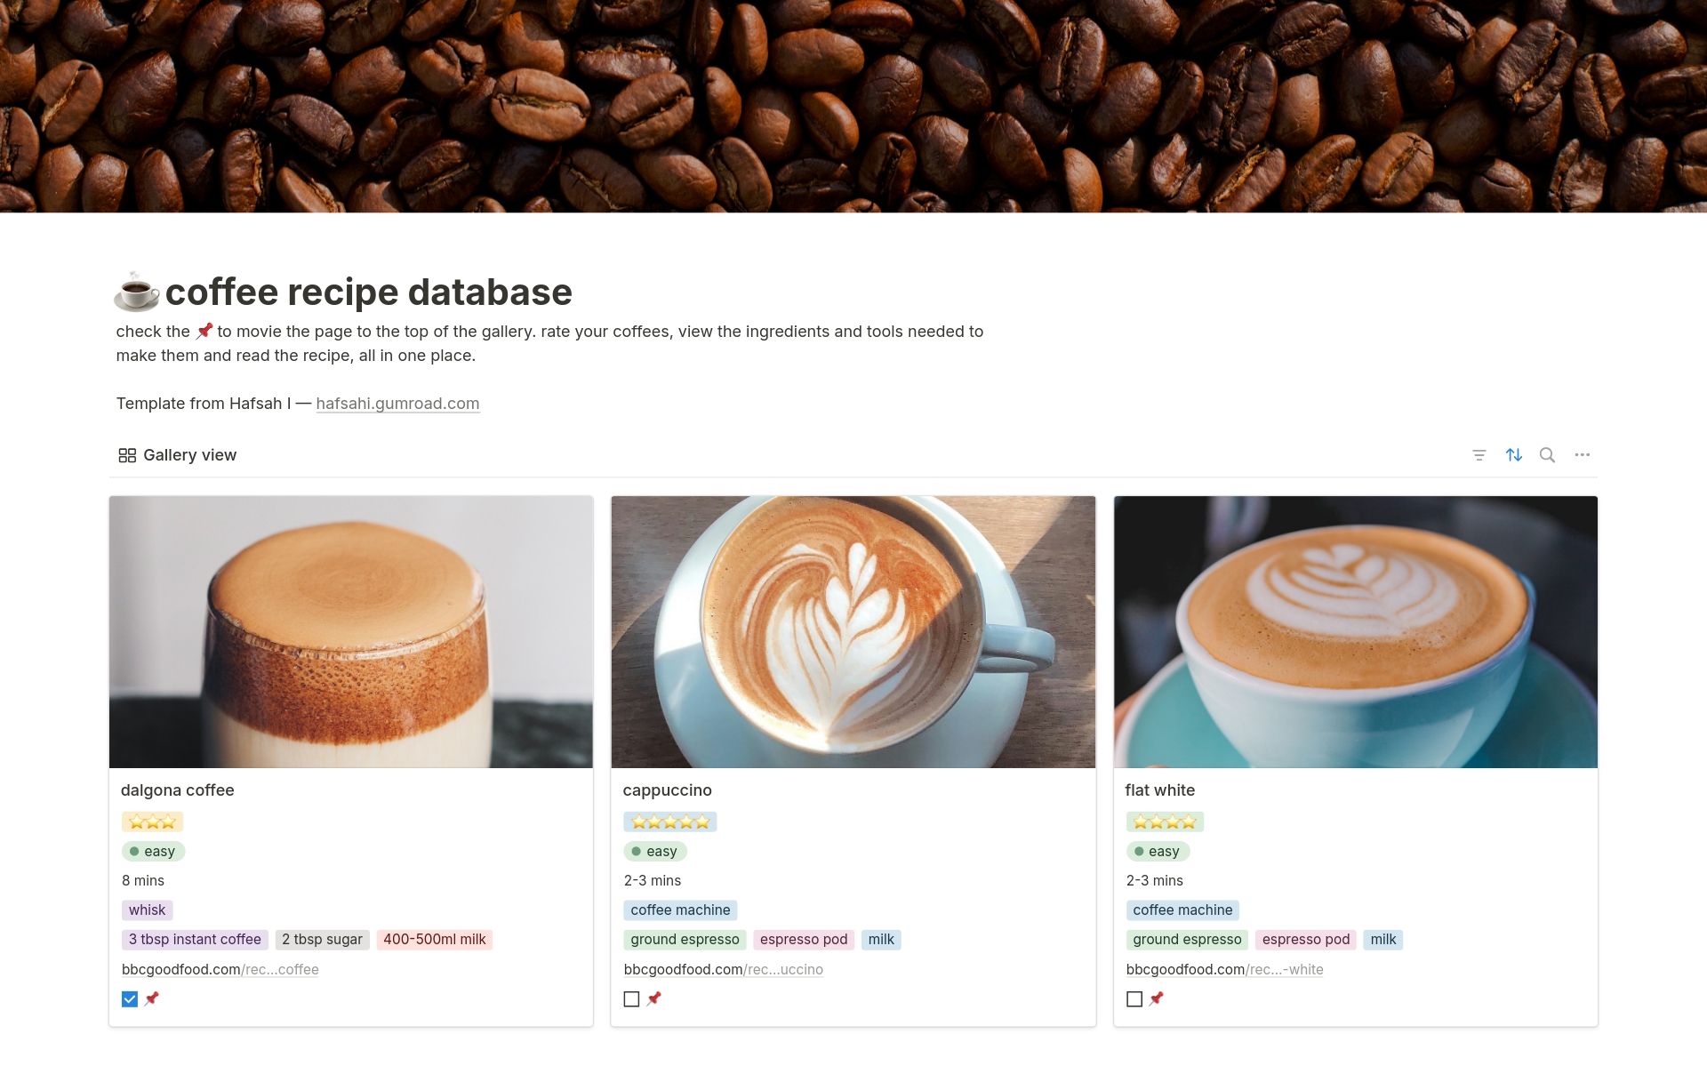This screenshot has width=1707, height=1066.
Task: Open the hafsahi.gumroad.com link
Action: (397, 403)
